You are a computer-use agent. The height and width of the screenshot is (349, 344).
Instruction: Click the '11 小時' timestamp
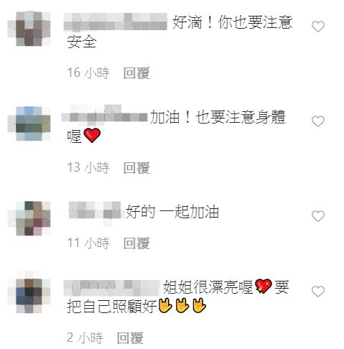pos(88,243)
